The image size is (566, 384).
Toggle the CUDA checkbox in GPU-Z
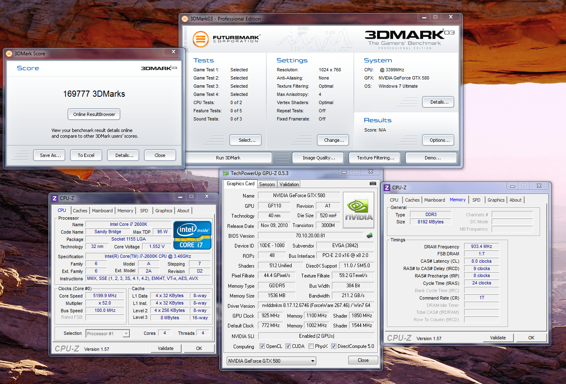coord(288,346)
